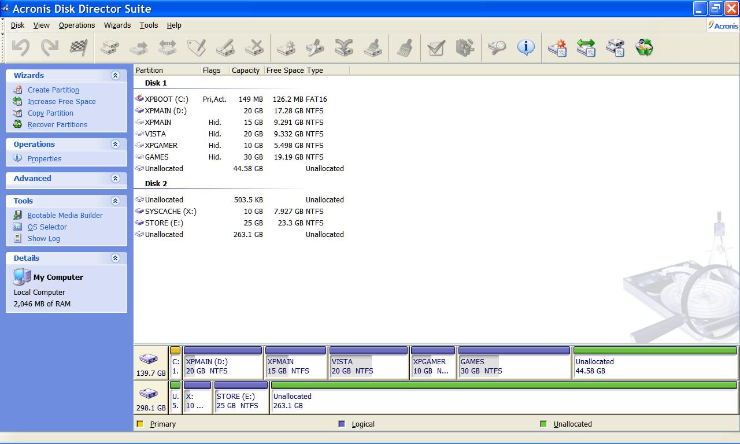
Task: Click the info icon beside Properties in sidebar
Action: coord(17,158)
